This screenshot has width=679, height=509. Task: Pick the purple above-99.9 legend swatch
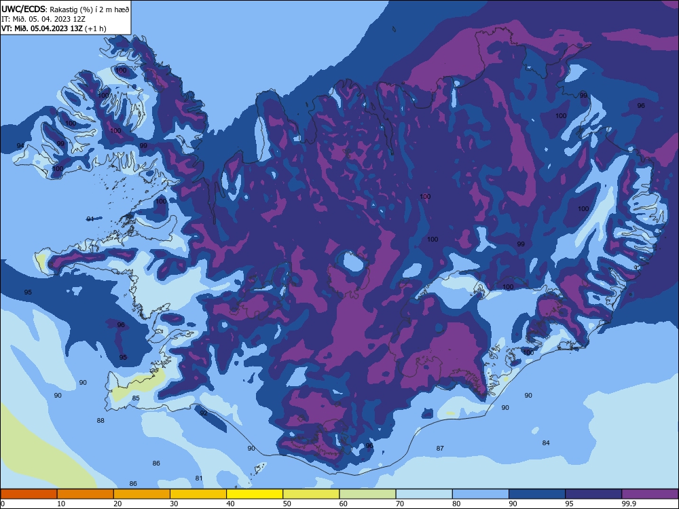tap(650, 494)
